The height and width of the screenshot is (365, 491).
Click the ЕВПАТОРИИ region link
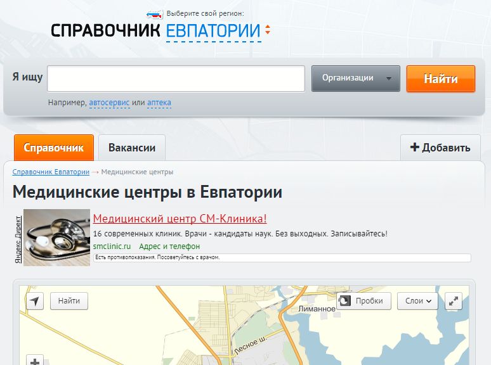[x=213, y=31]
